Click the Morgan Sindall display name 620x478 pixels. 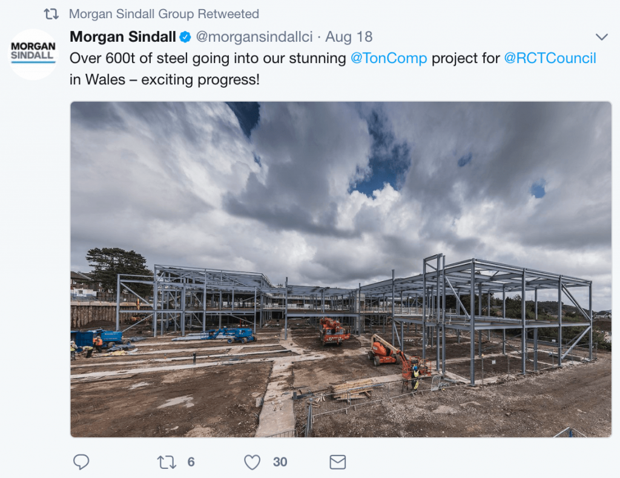click(122, 37)
